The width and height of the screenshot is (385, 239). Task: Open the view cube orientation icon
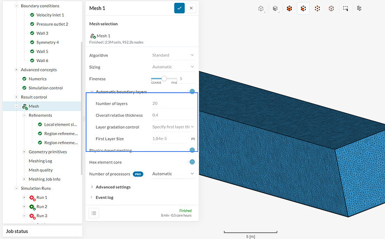261,8
